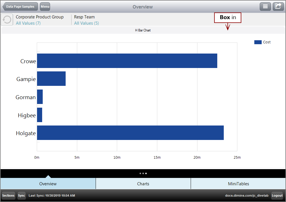Click the share/export icon at top right
This screenshot has width=286, height=202.
click(278, 6)
